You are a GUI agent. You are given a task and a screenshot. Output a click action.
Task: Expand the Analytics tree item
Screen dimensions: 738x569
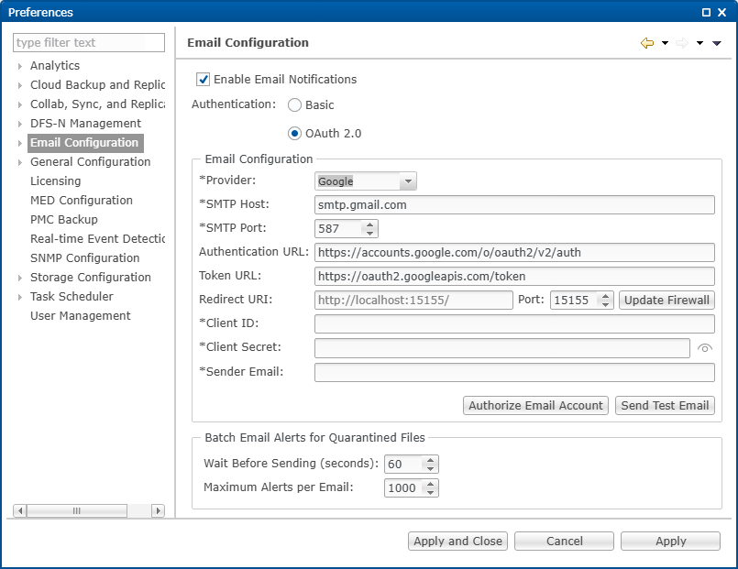pyautogui.click(x=20, y=65)
